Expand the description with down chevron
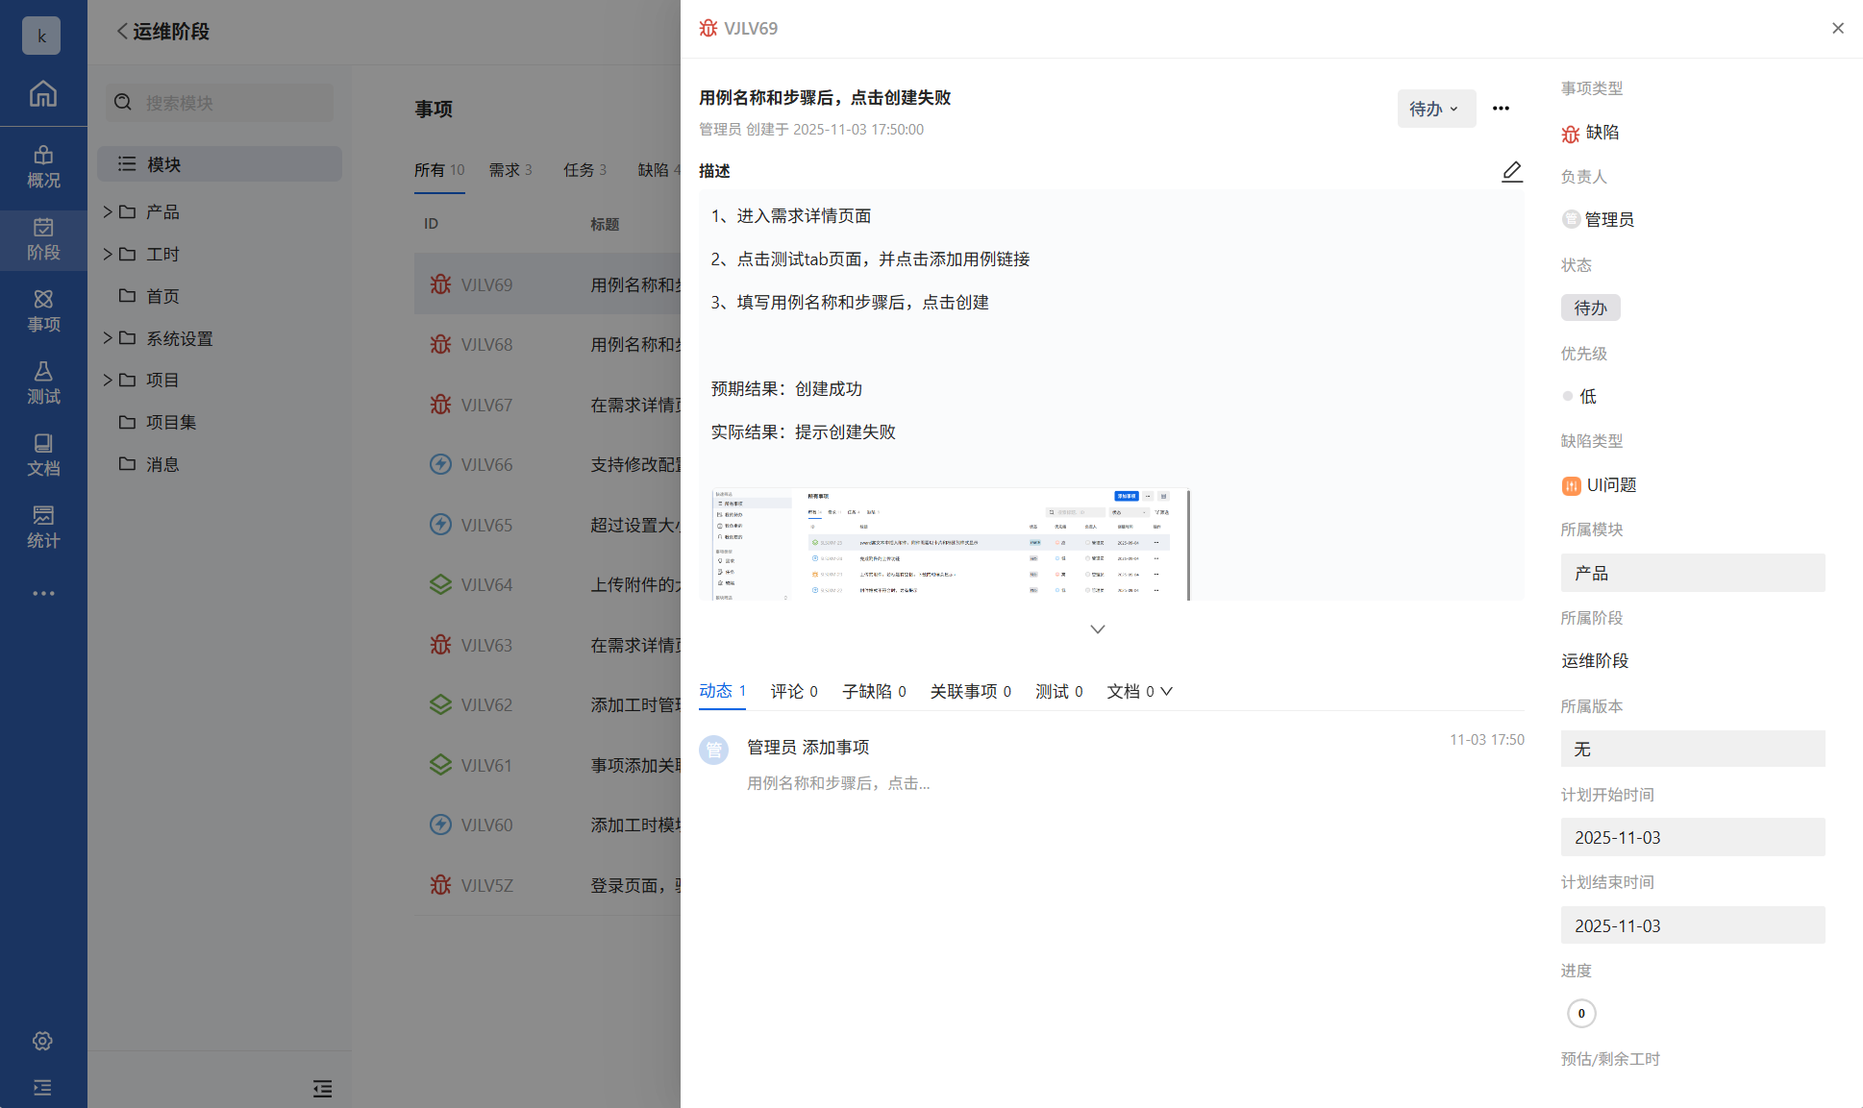 coord(1098,629)
